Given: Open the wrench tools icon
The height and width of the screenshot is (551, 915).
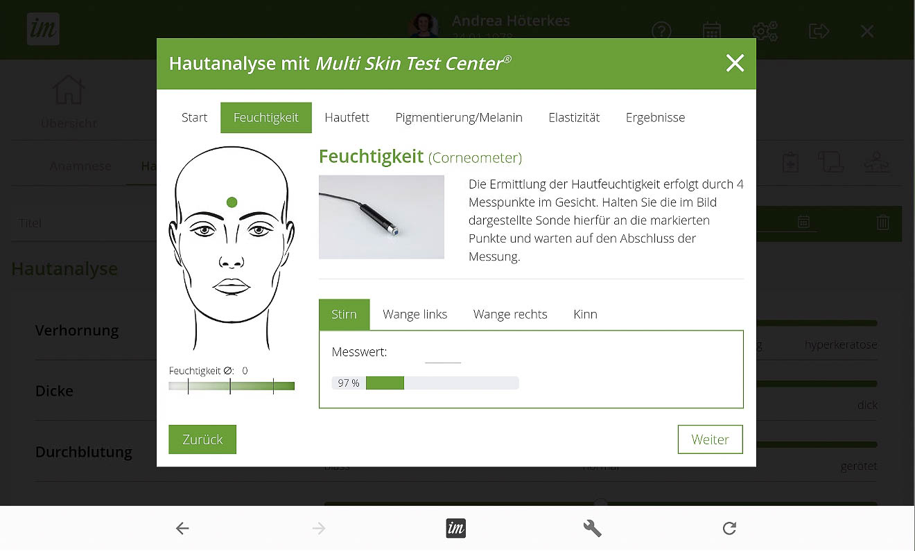Looking at the screenshot, I should (x=593, y=529).
